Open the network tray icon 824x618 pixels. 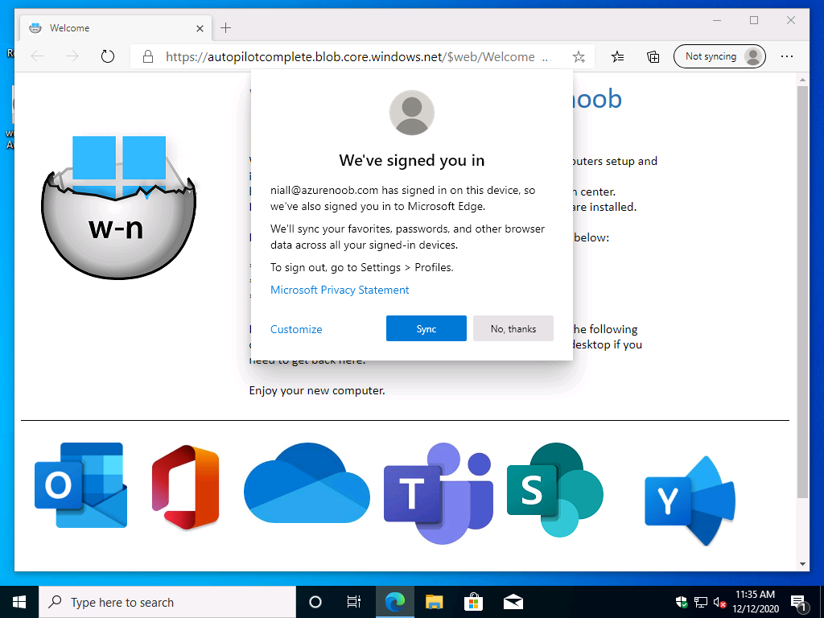pyautogui.click(x=701, y=602)
